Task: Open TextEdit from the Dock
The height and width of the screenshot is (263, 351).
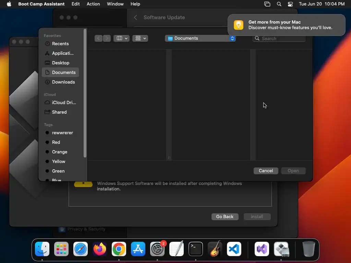Action: 177,249
